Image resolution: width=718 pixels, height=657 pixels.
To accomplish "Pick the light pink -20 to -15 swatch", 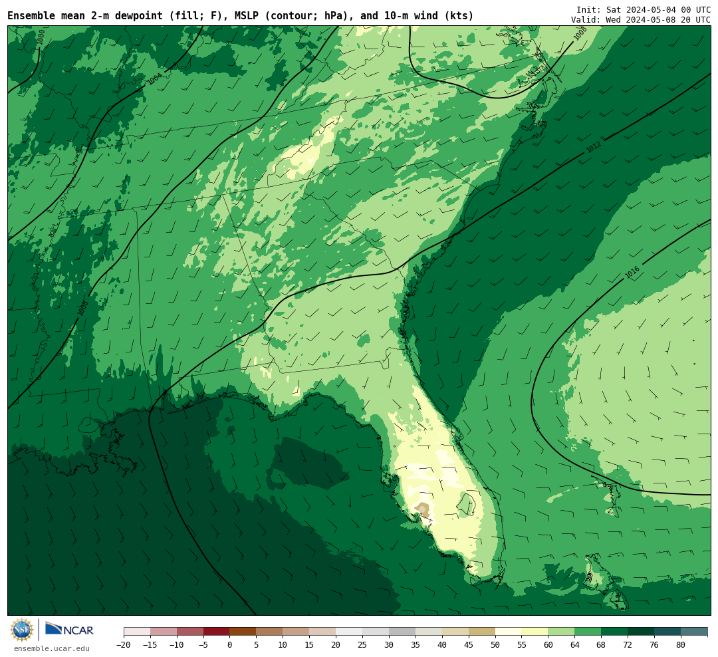I will click(137, 632).
